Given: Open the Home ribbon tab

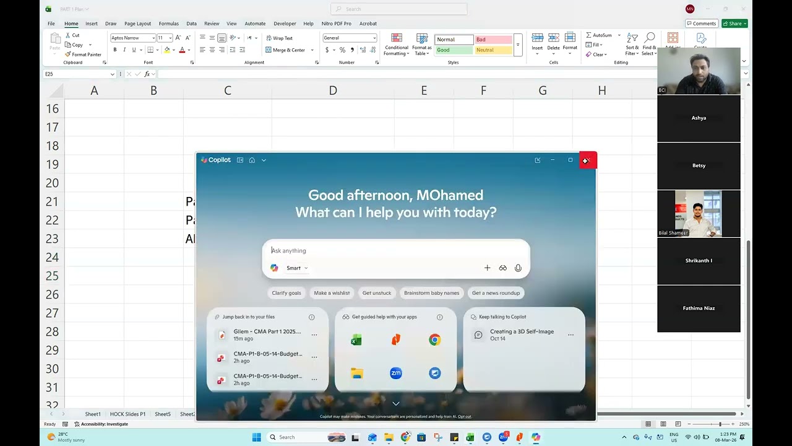Looking at the screenshot, I should click(x=71, y=24).
